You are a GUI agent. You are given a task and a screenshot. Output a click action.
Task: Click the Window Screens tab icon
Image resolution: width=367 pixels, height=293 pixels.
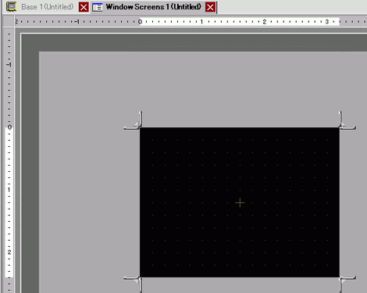98,7
